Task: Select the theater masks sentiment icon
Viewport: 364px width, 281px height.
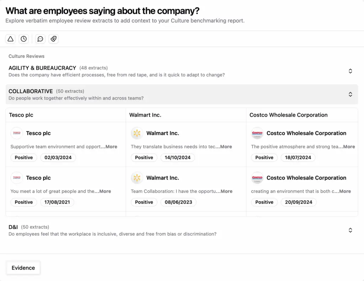Action: click(53, 39)
